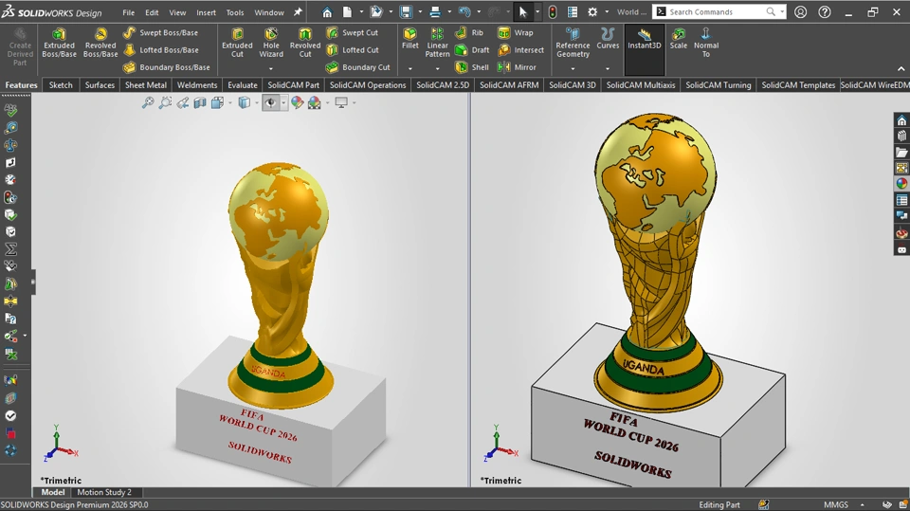
Task: Click the Edit Appearance color ball icon
Action: (x=297, y=102)
